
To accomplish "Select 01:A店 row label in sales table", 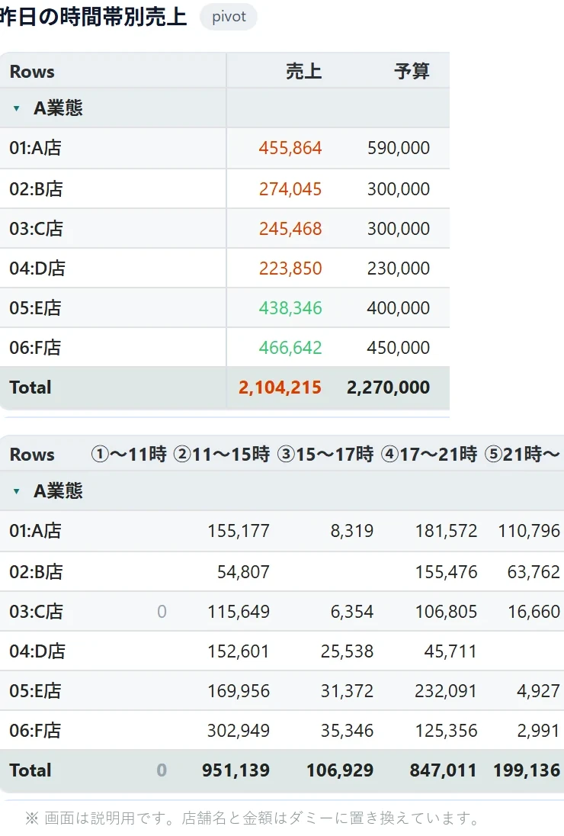I will 35,148.
